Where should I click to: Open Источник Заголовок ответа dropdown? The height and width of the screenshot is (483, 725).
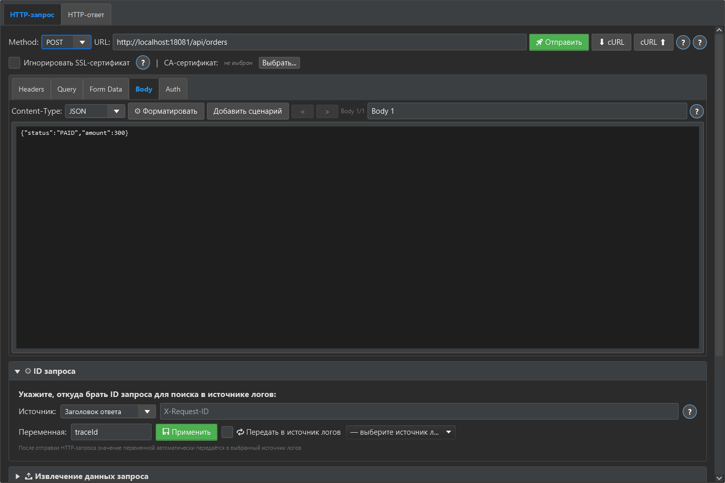click(108, 412)
